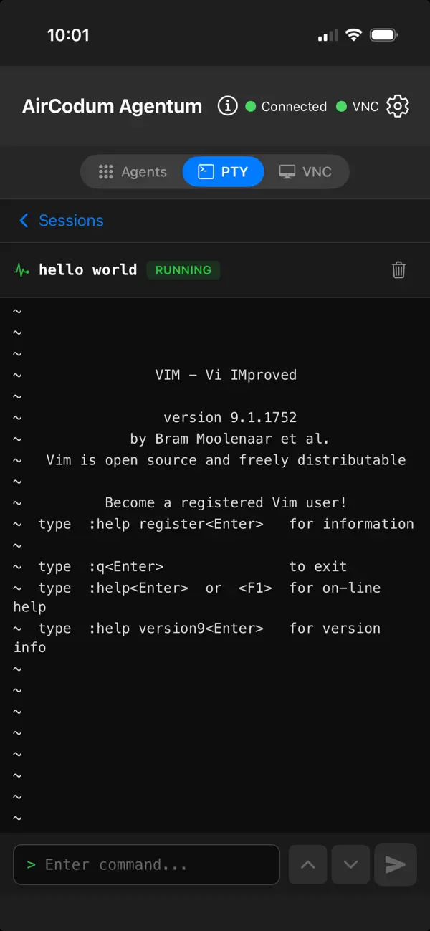The width and height of the screenshot is (430, 931).
Task: Tap the 10:01 clock in the status bar
Action: (68, 35)
